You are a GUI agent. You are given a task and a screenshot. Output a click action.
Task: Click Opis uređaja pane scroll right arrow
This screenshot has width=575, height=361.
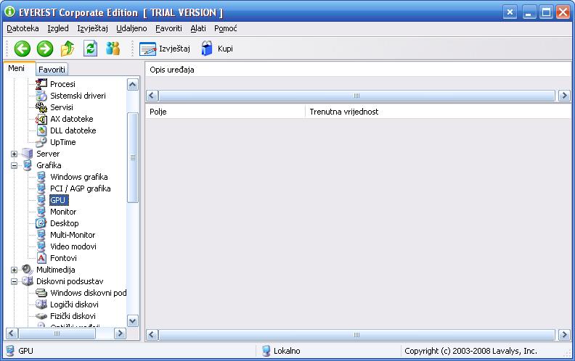point(564,96)
